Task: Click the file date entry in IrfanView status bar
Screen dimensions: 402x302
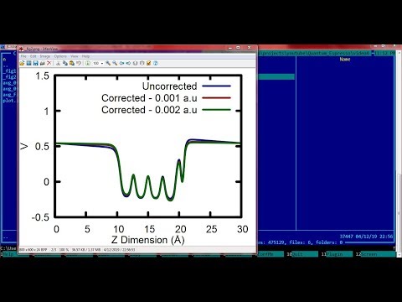Action: (120, 249)
